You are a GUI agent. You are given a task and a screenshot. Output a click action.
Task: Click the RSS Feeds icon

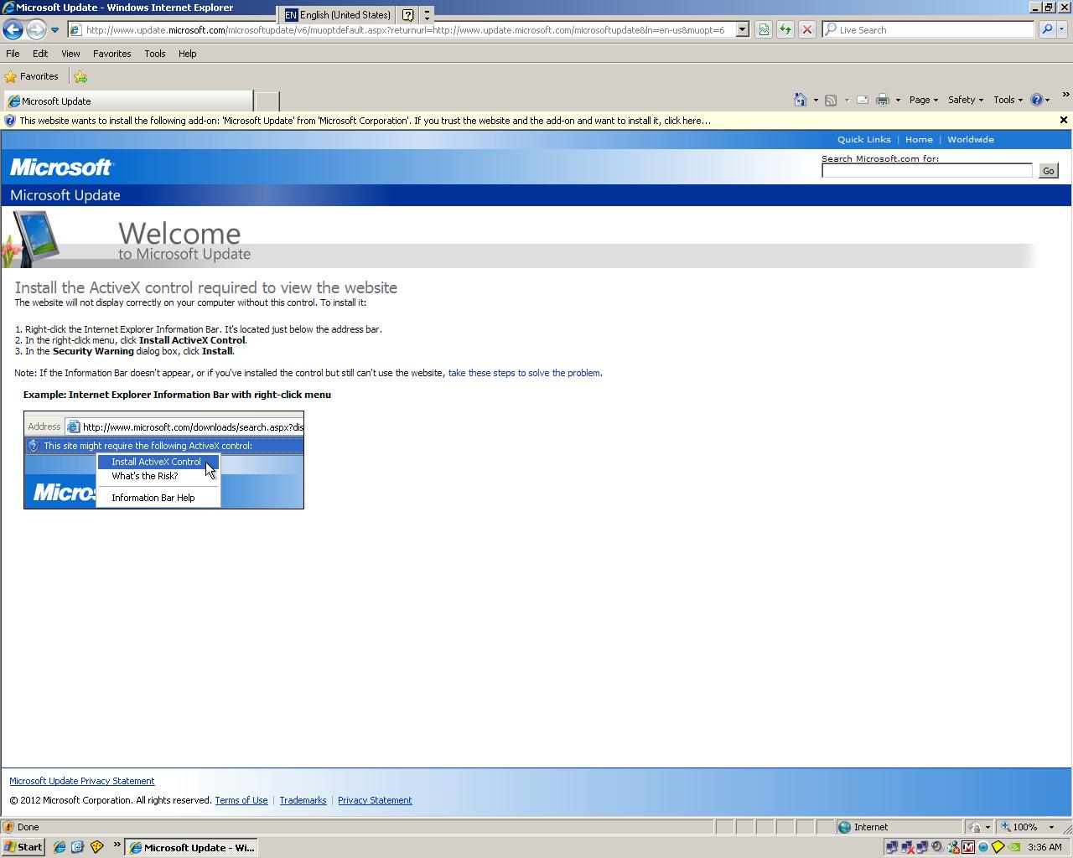pos(831,101)
